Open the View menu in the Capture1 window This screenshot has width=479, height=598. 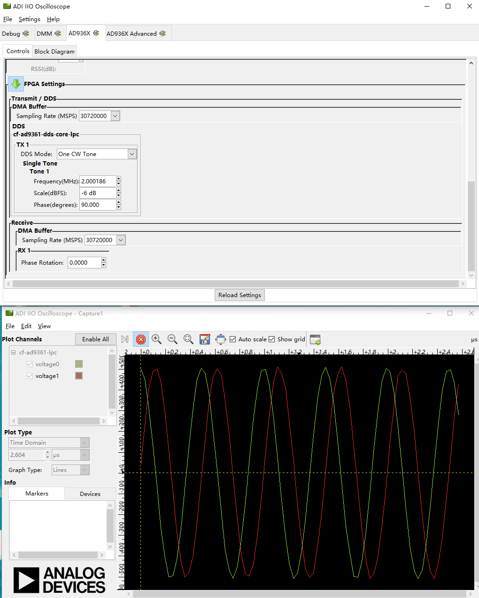pyautogui.click(x=44, y=326)
